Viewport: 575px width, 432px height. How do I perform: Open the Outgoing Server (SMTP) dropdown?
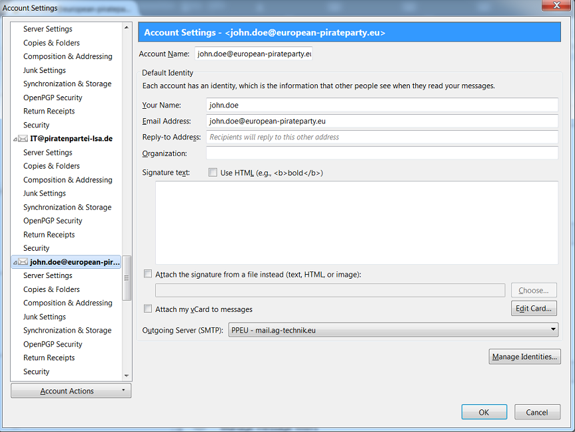[393, 330]
